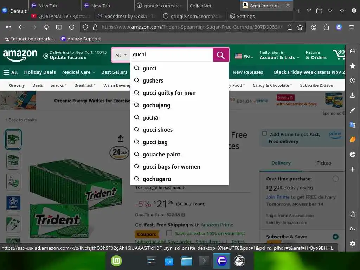Select the first Trident product thumbnail
Viewport: 360px width, 270px height.
[x=13, y=139]
